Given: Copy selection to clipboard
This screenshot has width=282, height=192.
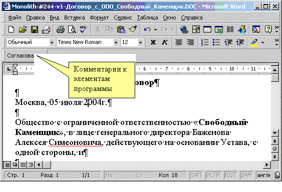Looking at the screenshot, I should point(109,29).
